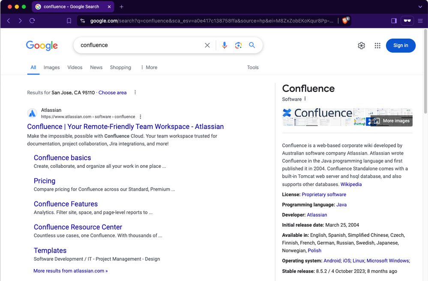428x281 pixels.
Task: Go back to the previous page
Action: (9, 21)
